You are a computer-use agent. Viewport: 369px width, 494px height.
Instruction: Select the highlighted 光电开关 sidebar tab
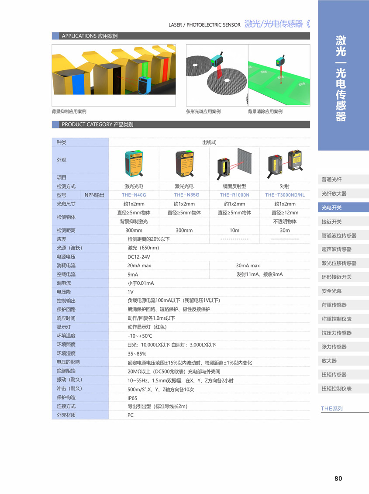(343, 207)
